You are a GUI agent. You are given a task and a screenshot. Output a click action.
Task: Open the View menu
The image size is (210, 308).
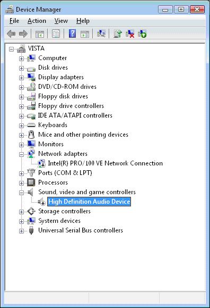coord(61,21)
